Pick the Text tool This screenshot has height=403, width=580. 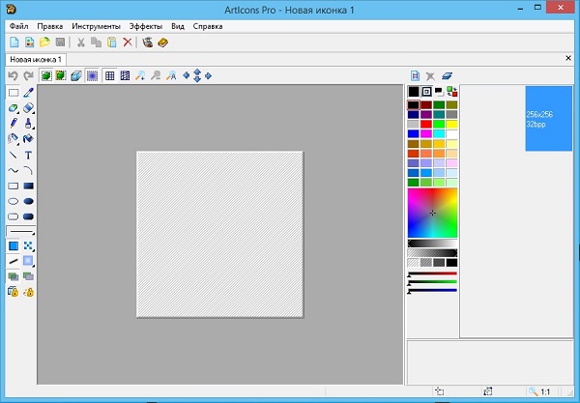click(29, 155)
